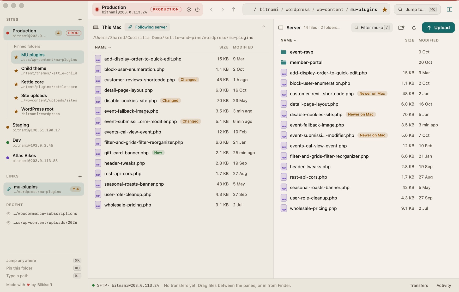Click Jump anywhere shortcut
Screen dimensions: 459x292
coord(44,260)
